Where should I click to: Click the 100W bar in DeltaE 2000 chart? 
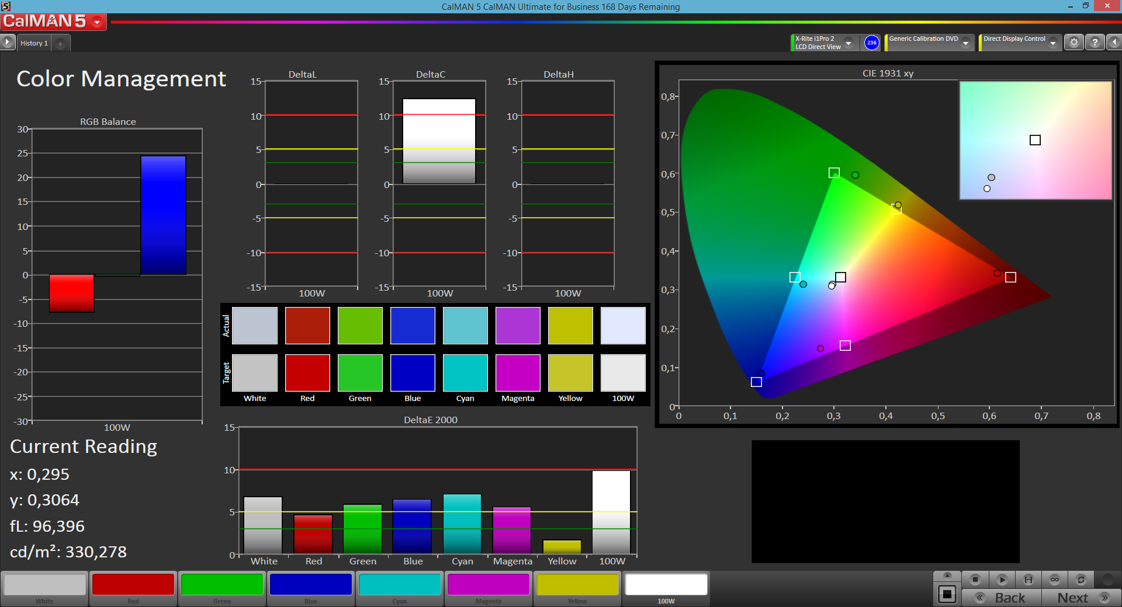point(611,512)
